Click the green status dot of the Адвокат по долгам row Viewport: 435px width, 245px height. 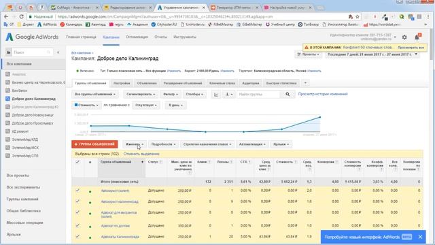pos(90,227)
